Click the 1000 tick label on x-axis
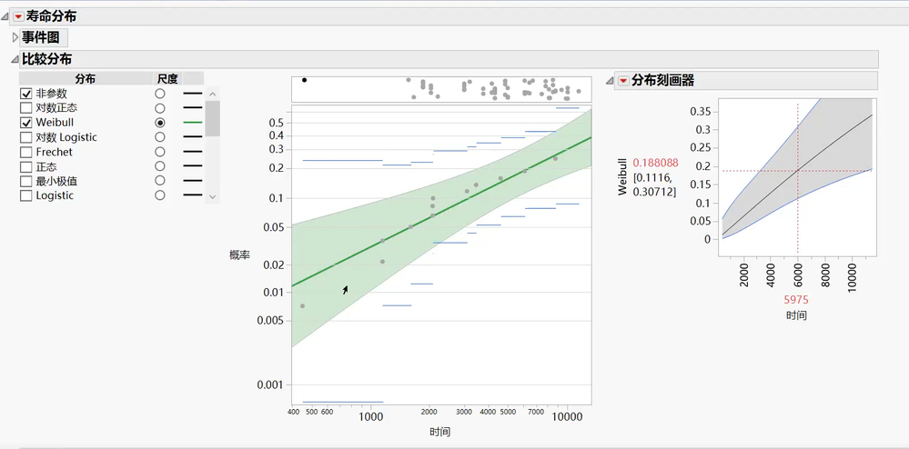This screenshot has width=909, height=449. point(371,415)
